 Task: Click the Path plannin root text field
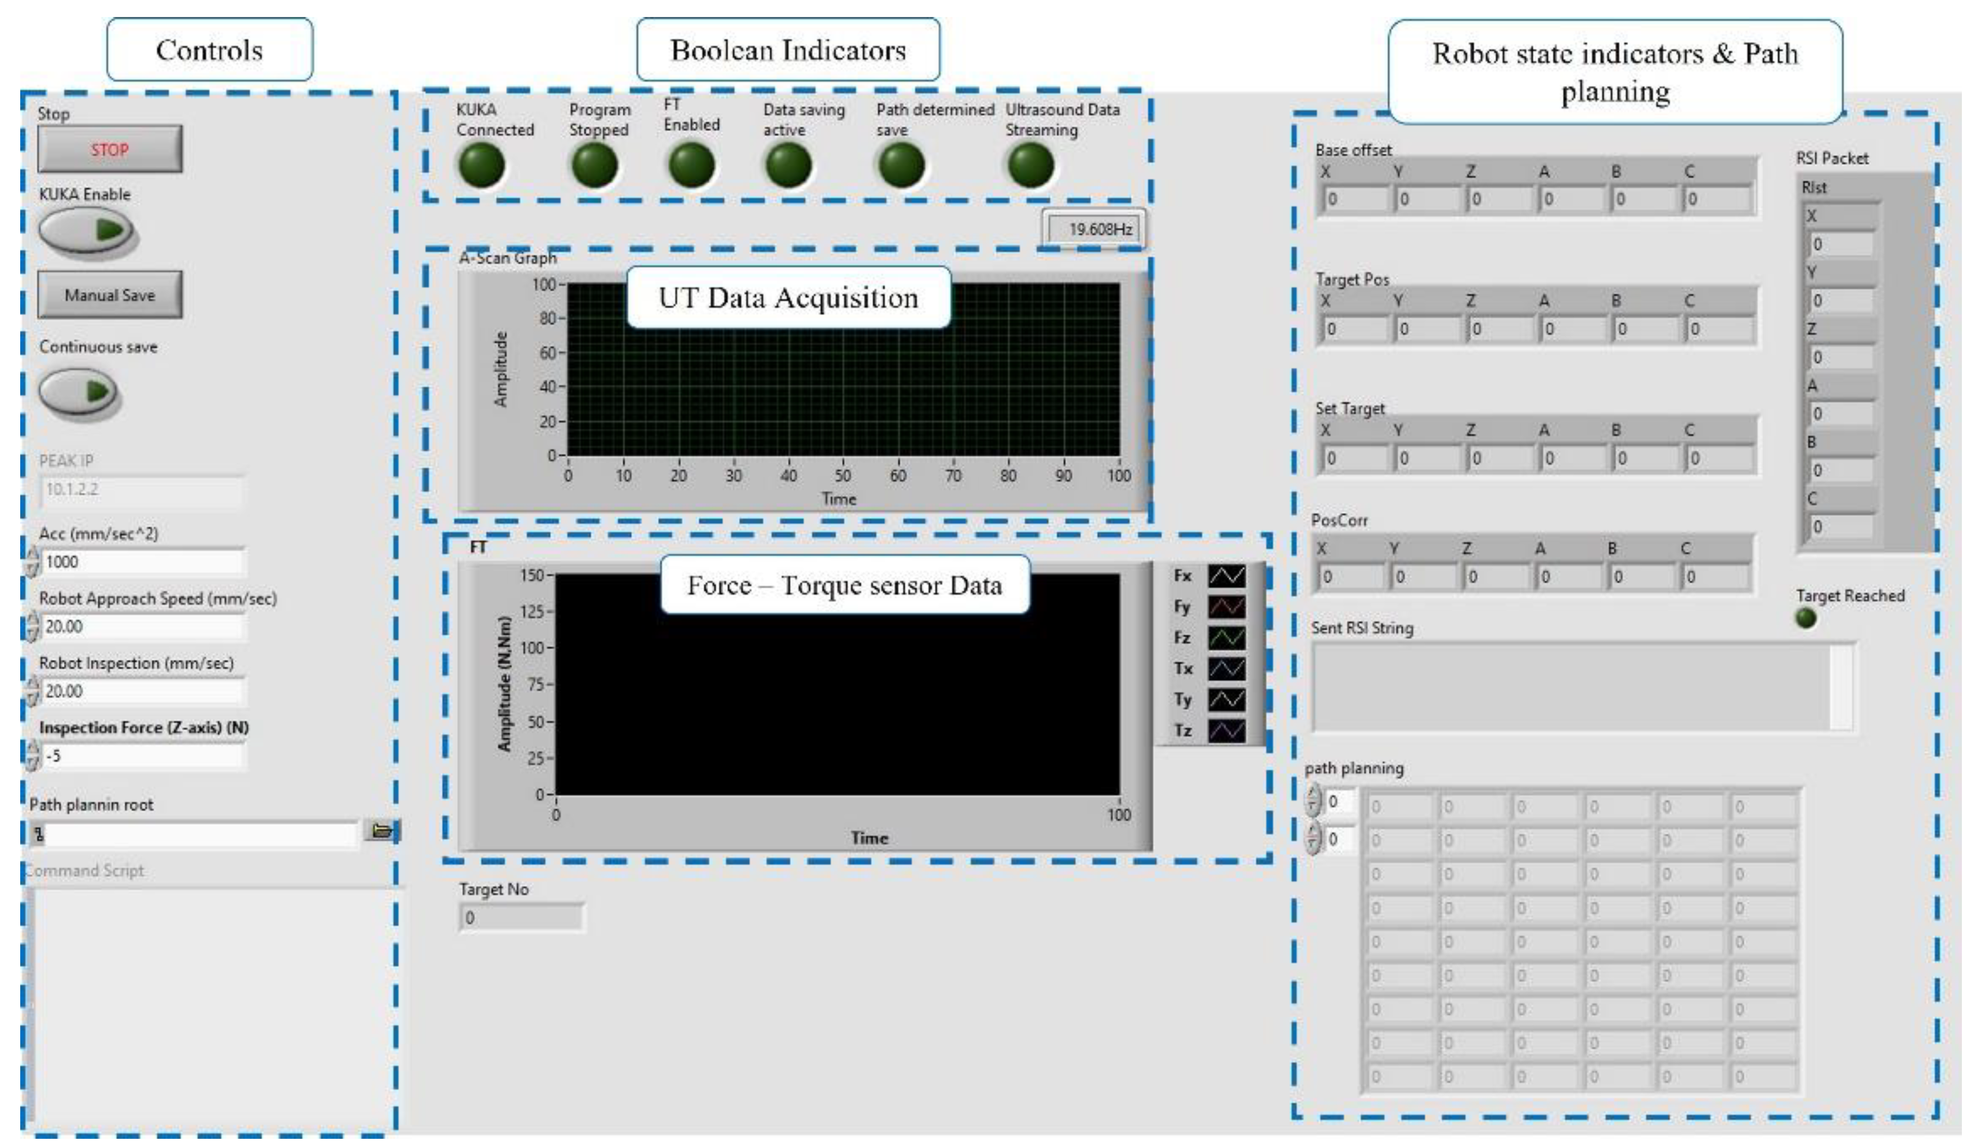click(x=200, y=834)
